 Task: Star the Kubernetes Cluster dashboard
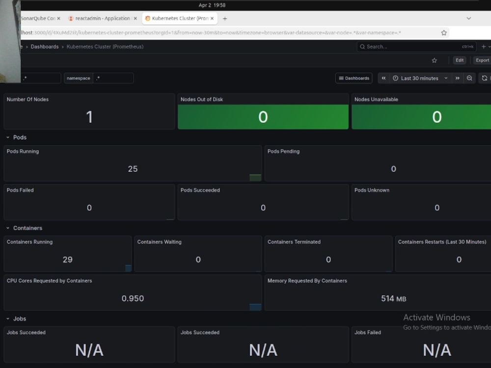click(434, 60)
